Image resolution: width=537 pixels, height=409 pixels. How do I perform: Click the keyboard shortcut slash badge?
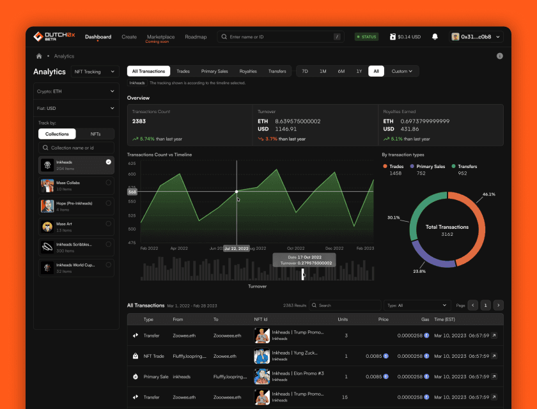337,36
